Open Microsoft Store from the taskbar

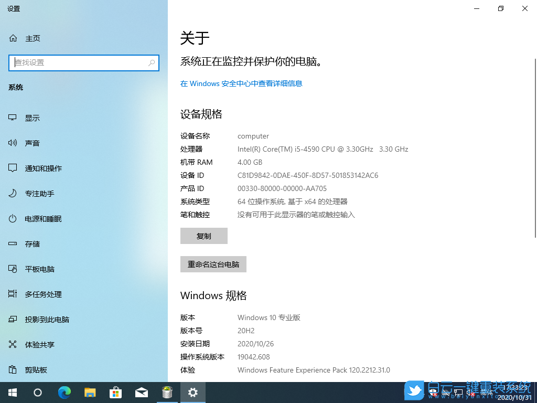[x=115, y=392]
